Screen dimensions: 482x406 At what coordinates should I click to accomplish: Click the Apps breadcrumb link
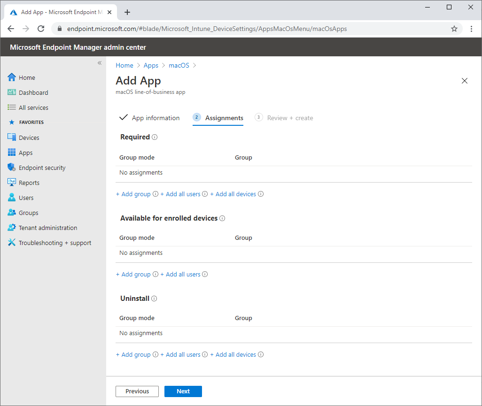point(151,65)
